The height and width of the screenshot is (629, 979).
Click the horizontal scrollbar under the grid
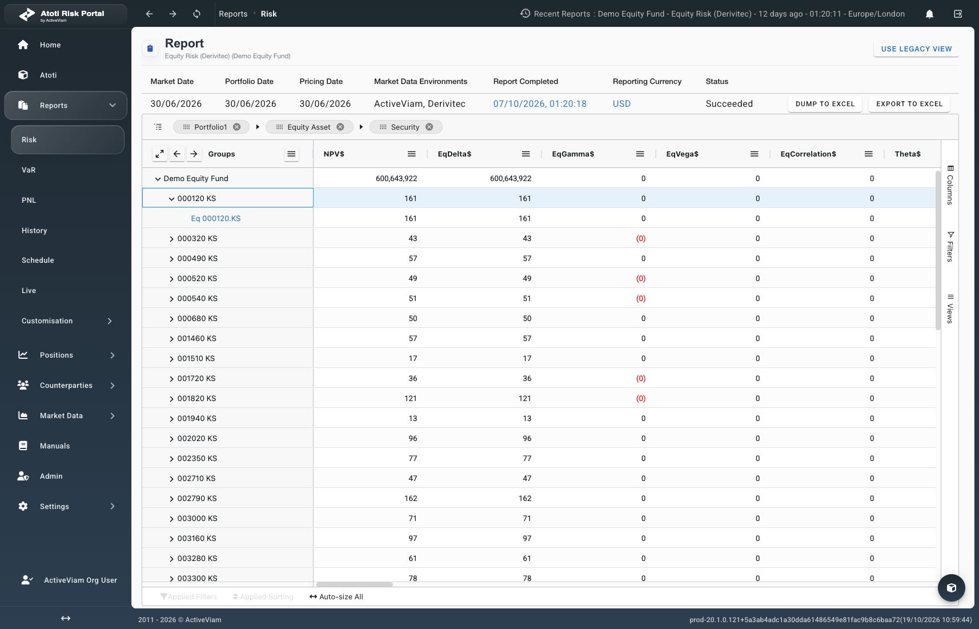point(355,584)
